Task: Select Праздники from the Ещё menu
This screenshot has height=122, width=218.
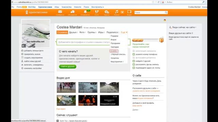Action: pyautogui.click(x=115, y=43)
